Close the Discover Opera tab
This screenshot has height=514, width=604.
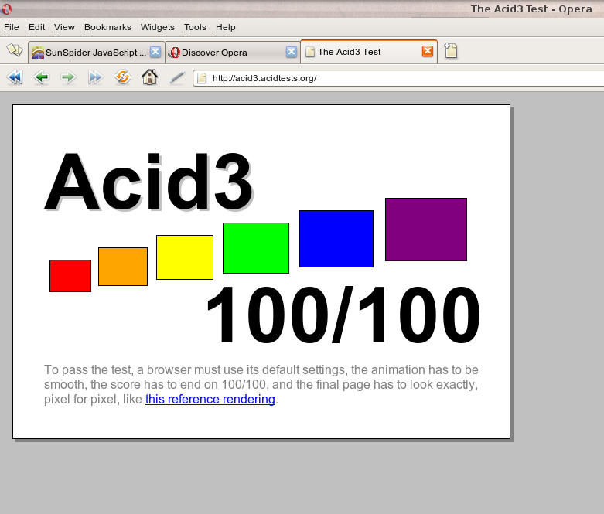tap(292, 52)
